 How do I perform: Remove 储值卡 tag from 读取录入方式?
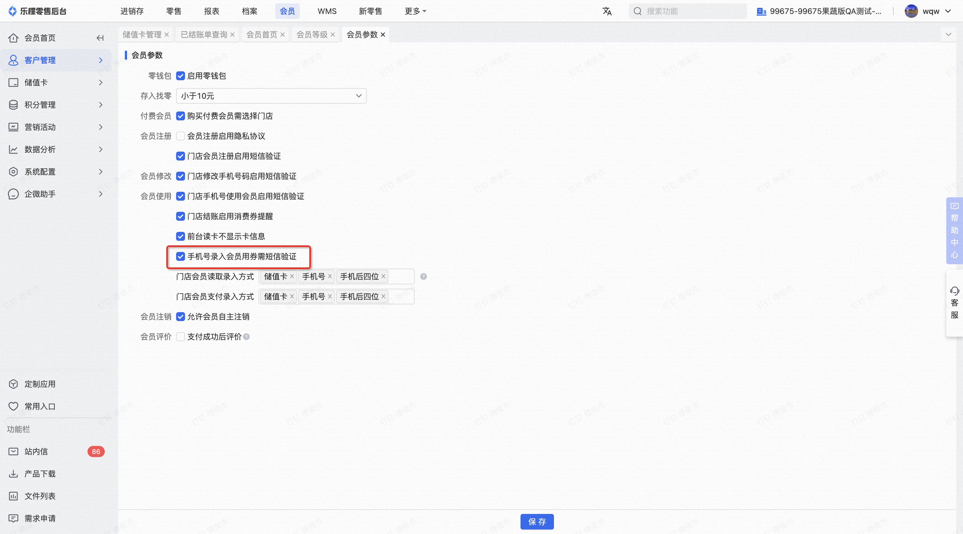tap(292, 276)
